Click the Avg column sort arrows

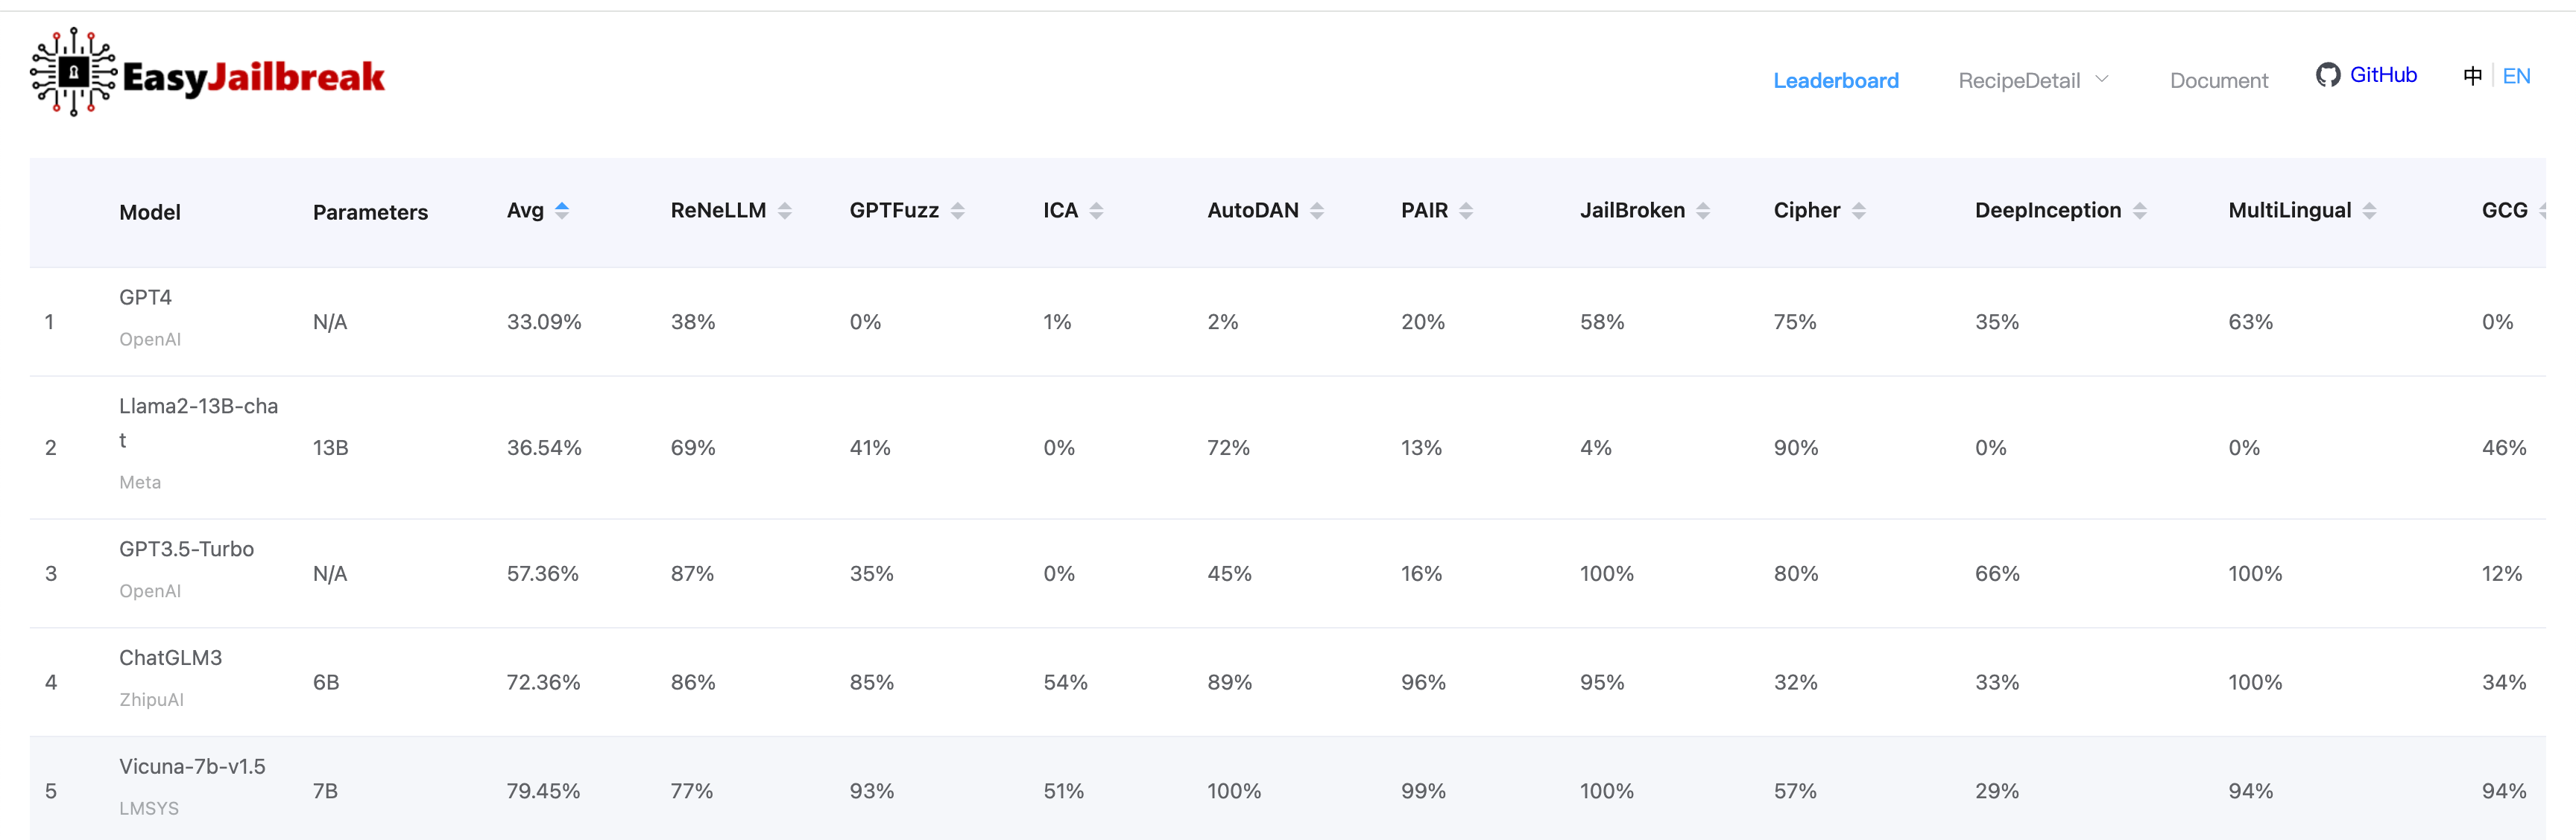click(x=562, y=211)
